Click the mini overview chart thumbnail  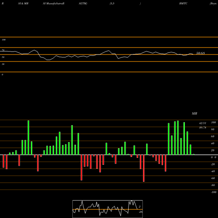tap(108, 209)
